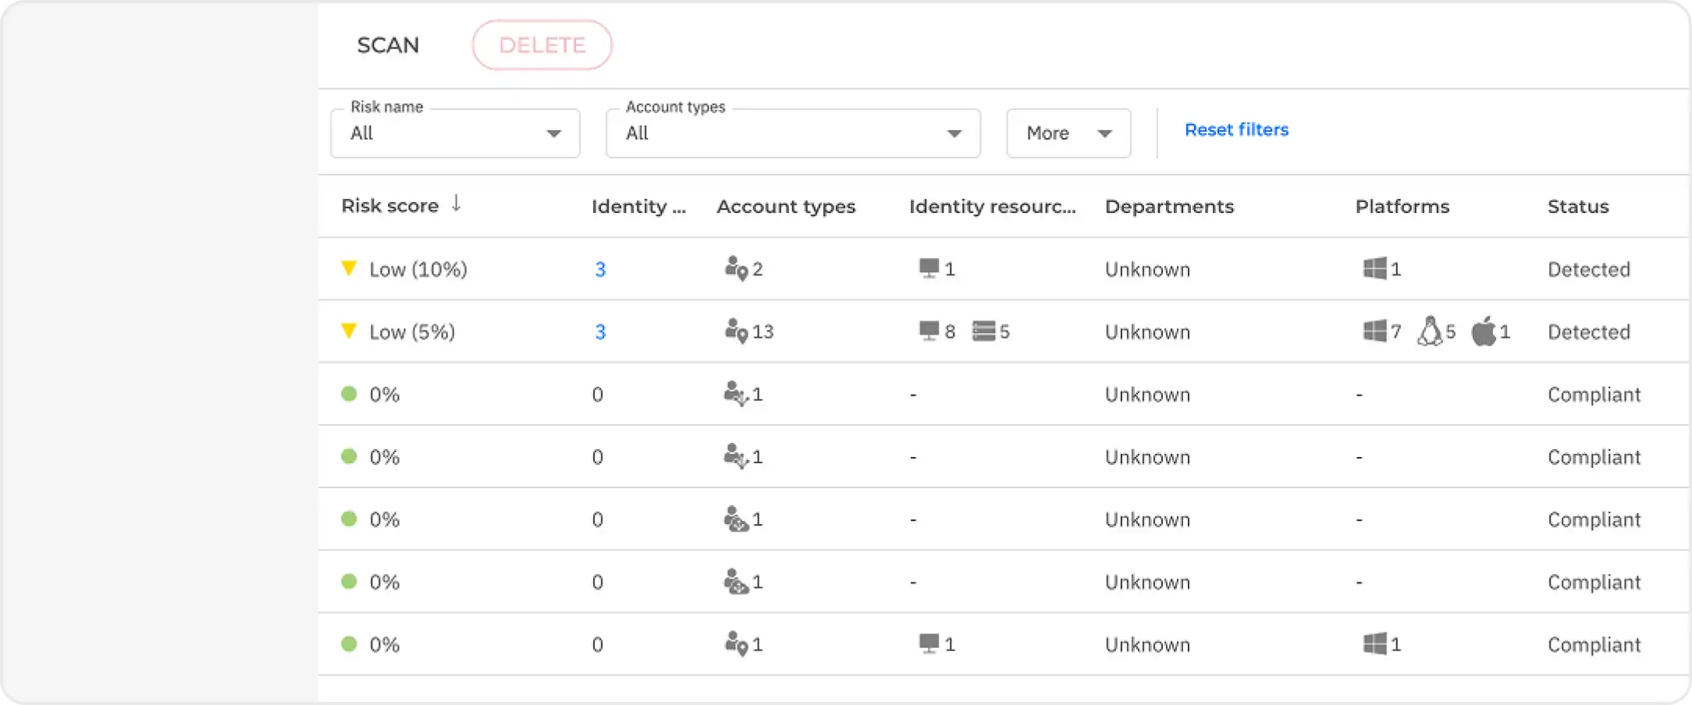
Task: Click the Identity resources column header
Action: point(992,207)
